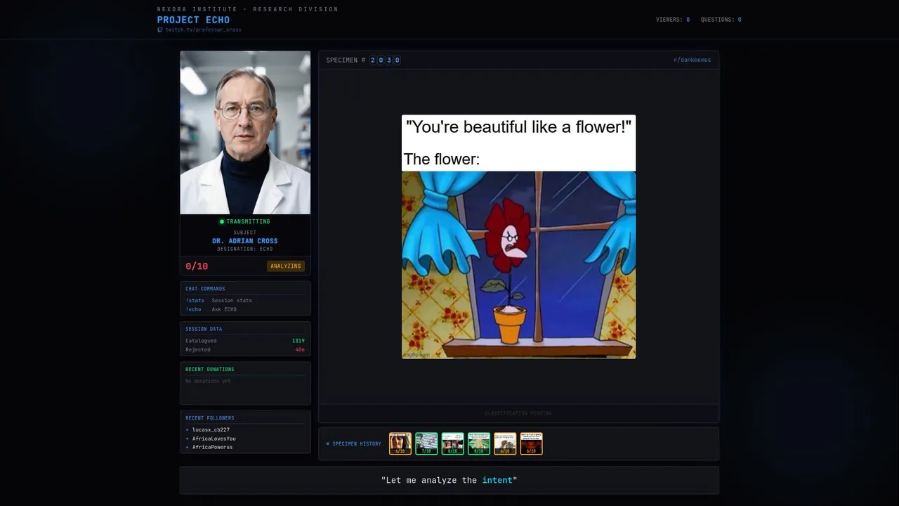Click the SESSION DATA heading
The image size is (899, 506).
[x=204, y=329]
